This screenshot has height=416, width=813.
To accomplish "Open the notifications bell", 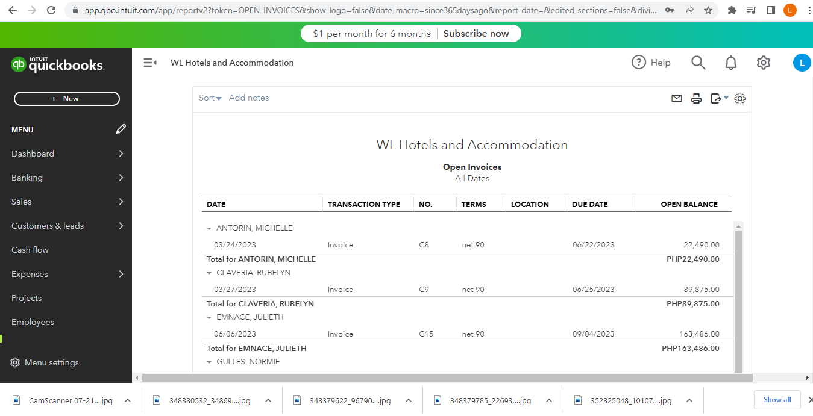I will [x=730, y=63].
